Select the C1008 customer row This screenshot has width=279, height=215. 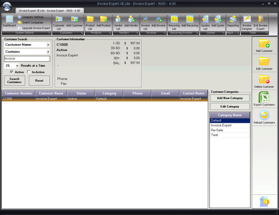(105, 99)
